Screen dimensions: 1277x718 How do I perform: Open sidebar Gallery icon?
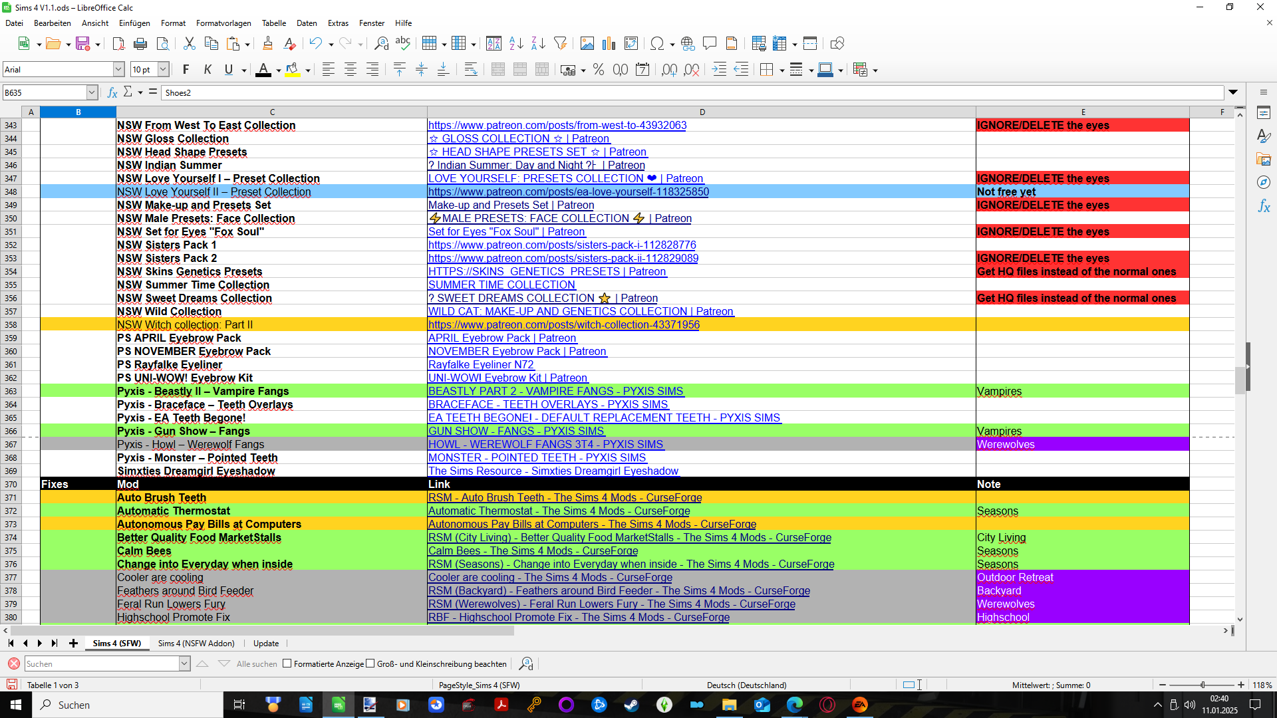click(1264, 160)
